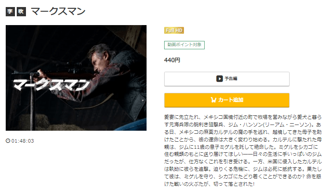
Task: Select the 01:48:03 duration text
Action: coord(22,141)
